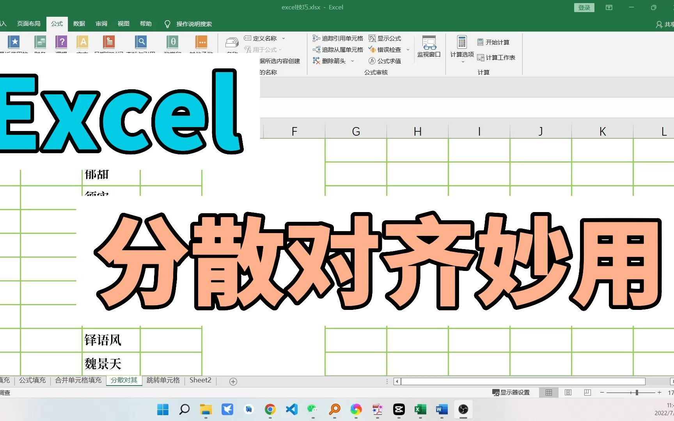Viewport: 674px width, 421px height.
Task: Click the zoom slider handle
Action: click(x=637, y=393)
